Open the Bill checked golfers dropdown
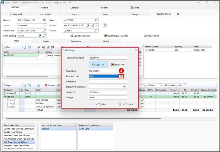220x152 pixels. (185, 85)
